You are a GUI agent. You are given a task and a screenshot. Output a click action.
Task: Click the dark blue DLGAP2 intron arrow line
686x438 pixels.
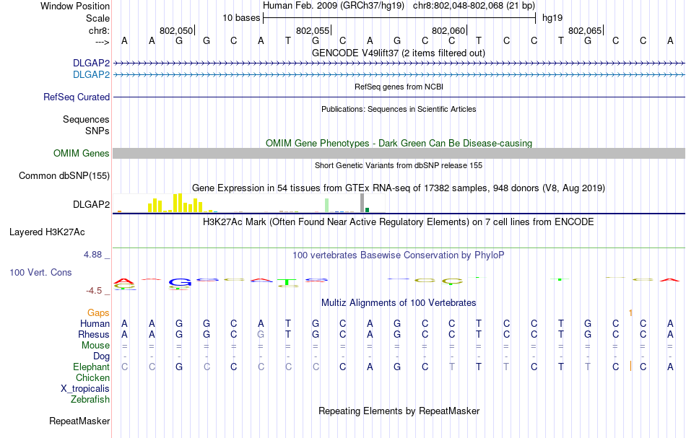coord(399,63)
